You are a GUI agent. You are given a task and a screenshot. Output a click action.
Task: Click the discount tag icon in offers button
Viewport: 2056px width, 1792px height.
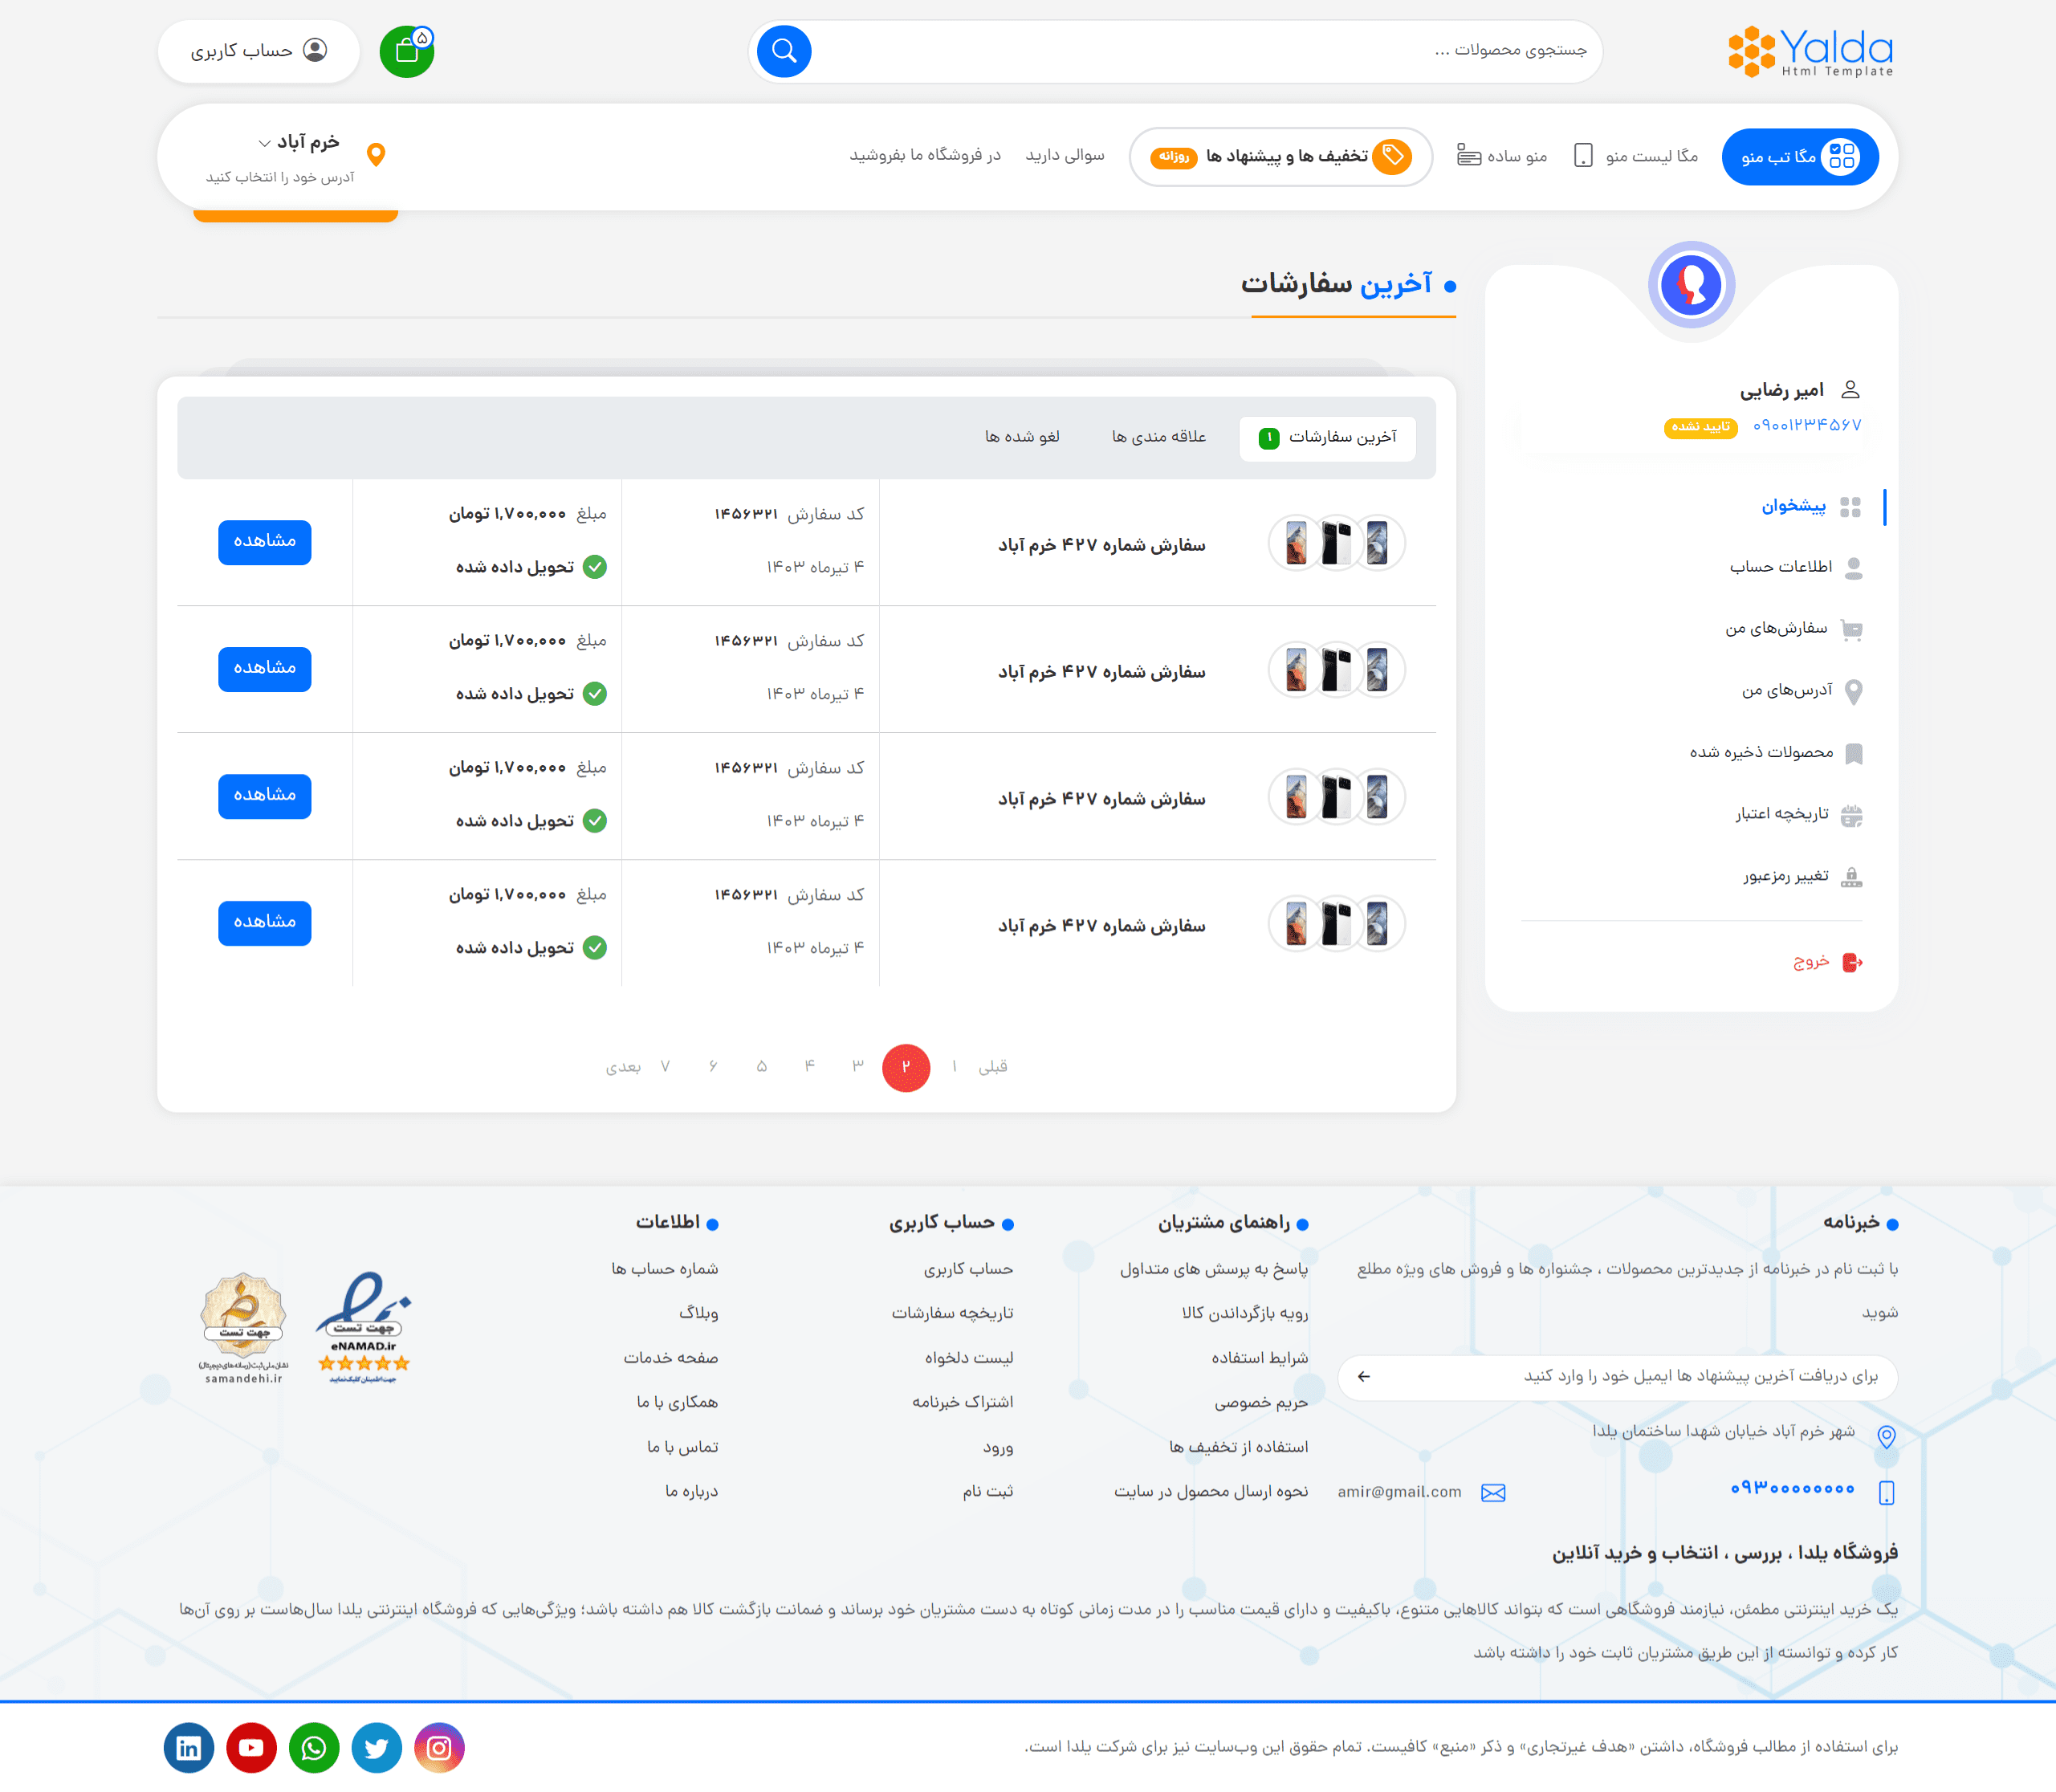coord(1392,156)
